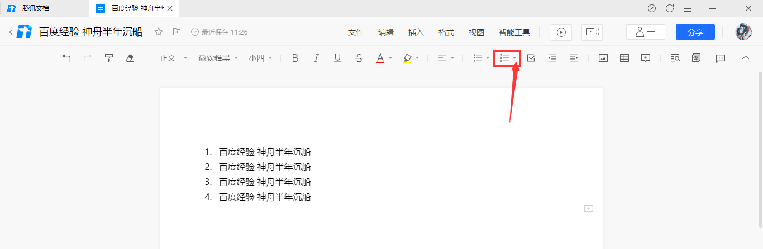Screen dimensions: 763x249
Task: Add a comment via toolbar comment icon
Action: coord(646,58)
